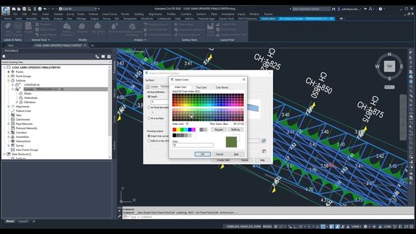Expand the CONTOUR GL surface node

pyautogui.click(x=13, y=85)
